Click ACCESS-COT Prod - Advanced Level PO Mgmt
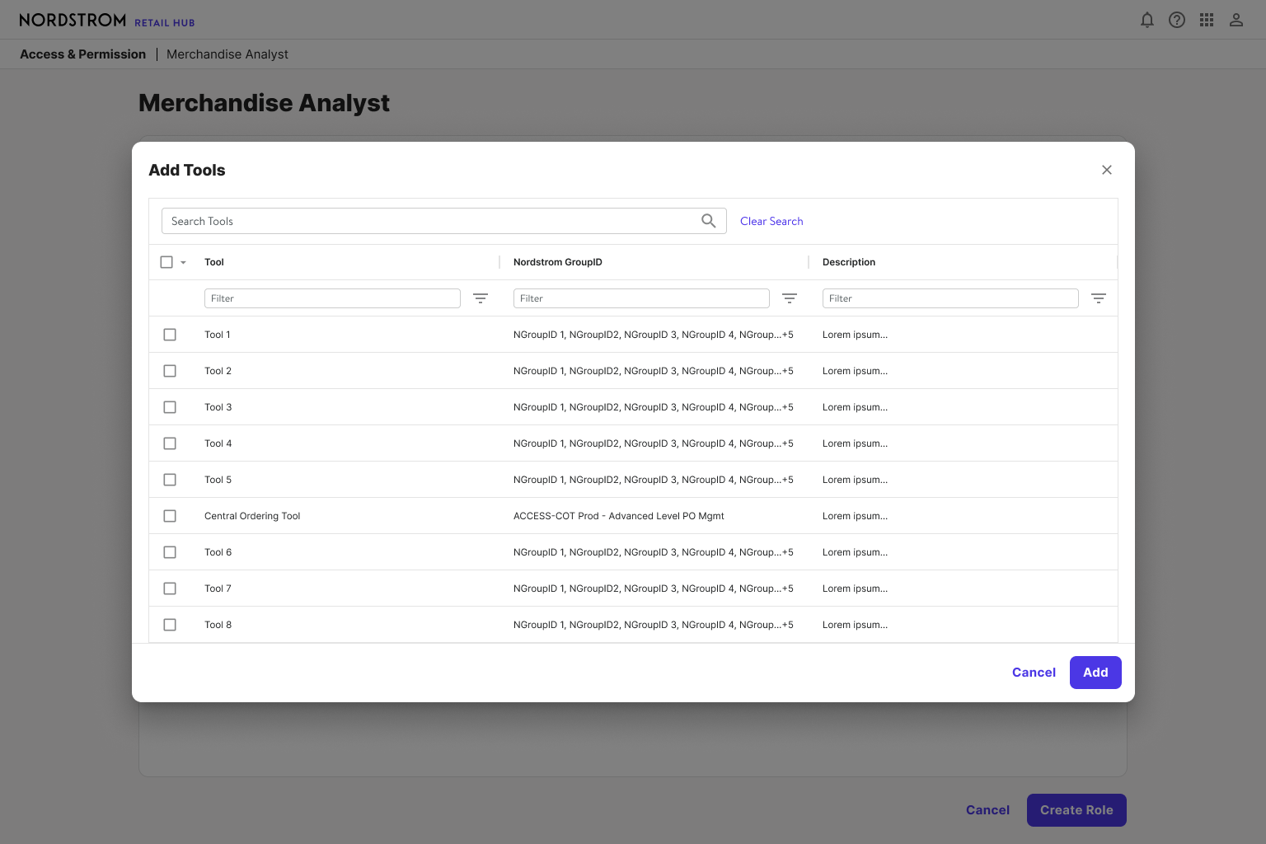The width and height of the screenshot is (1266, 844). 619,516
